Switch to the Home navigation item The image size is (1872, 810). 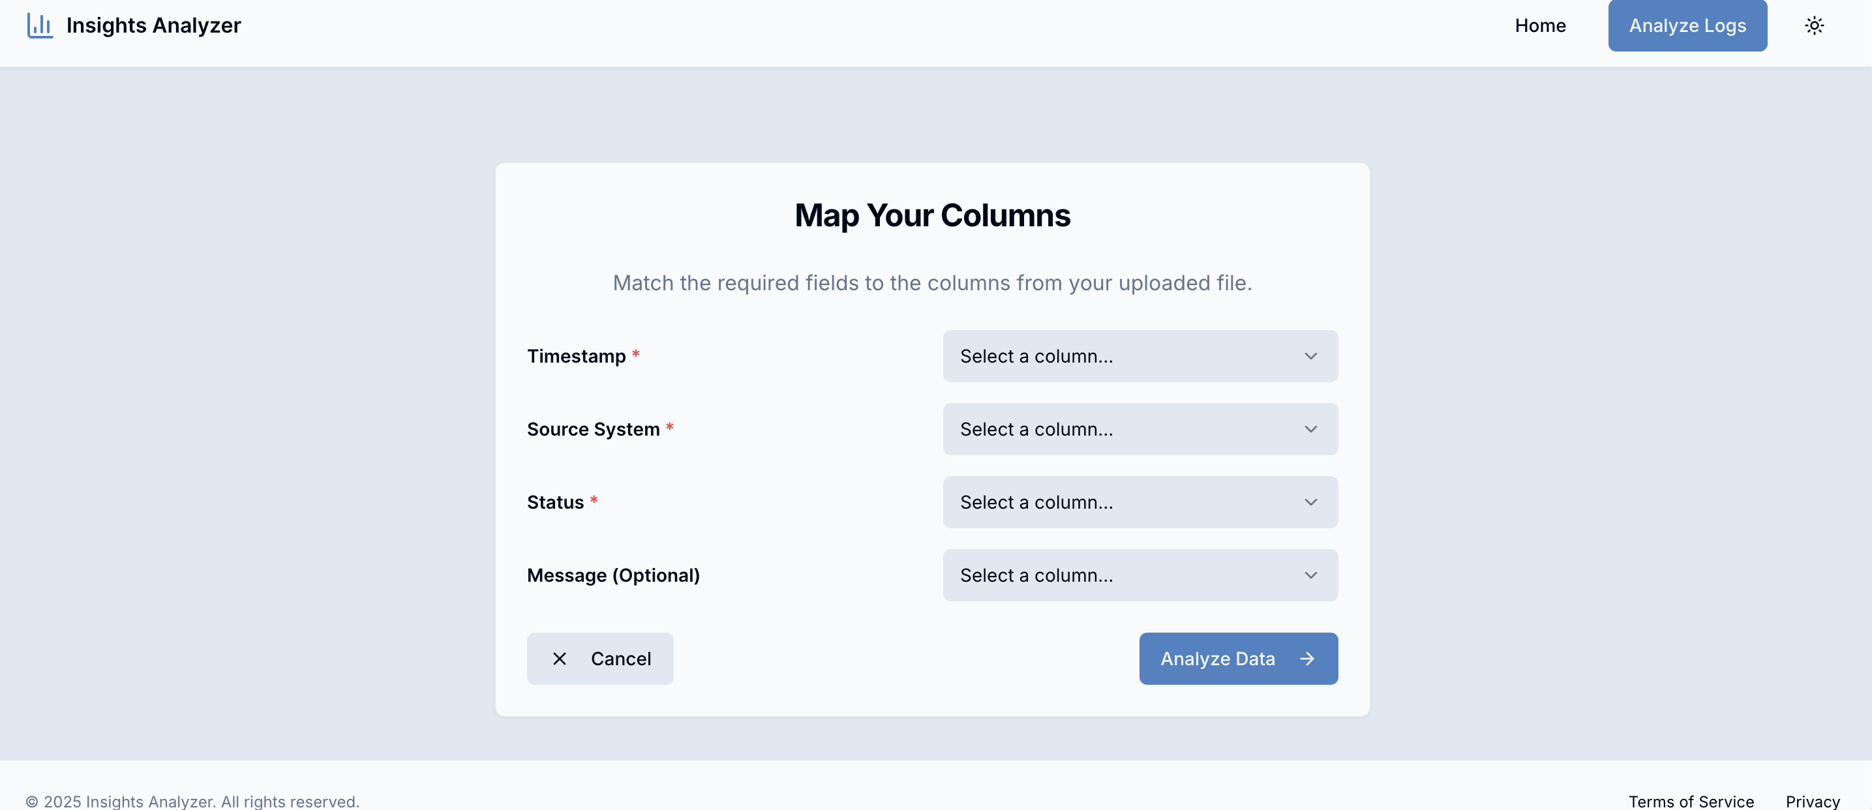tap(1541, 25)
